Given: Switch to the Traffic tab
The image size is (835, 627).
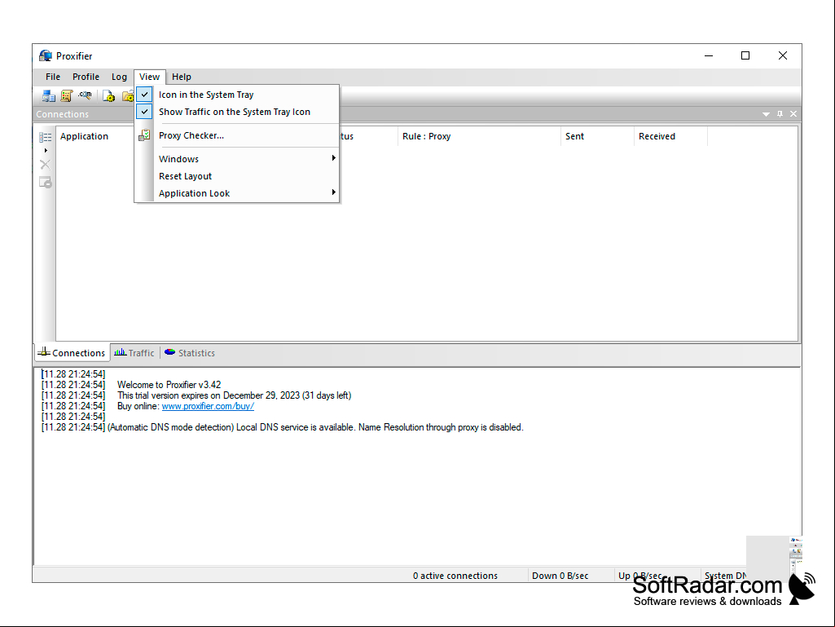Looking at the screenshot, I should click(x=134, y=353).
